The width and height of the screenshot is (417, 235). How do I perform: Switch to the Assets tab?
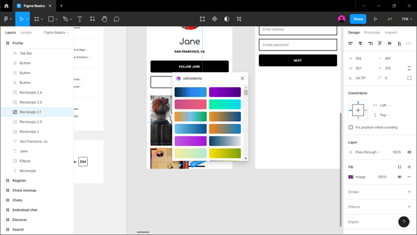click(x=26, y=32)
